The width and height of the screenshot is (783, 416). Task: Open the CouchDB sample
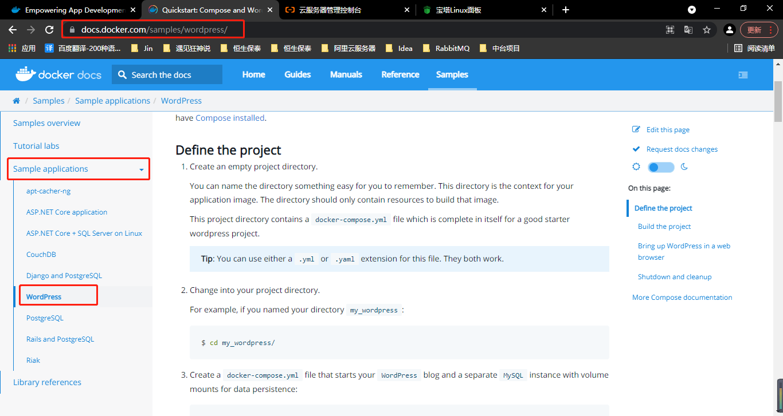click(41, 255)
